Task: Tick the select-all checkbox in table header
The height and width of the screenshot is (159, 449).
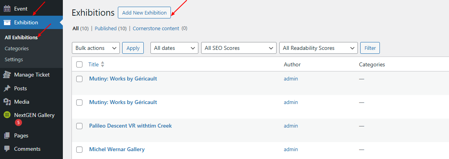Action: [x=79, y=65]
